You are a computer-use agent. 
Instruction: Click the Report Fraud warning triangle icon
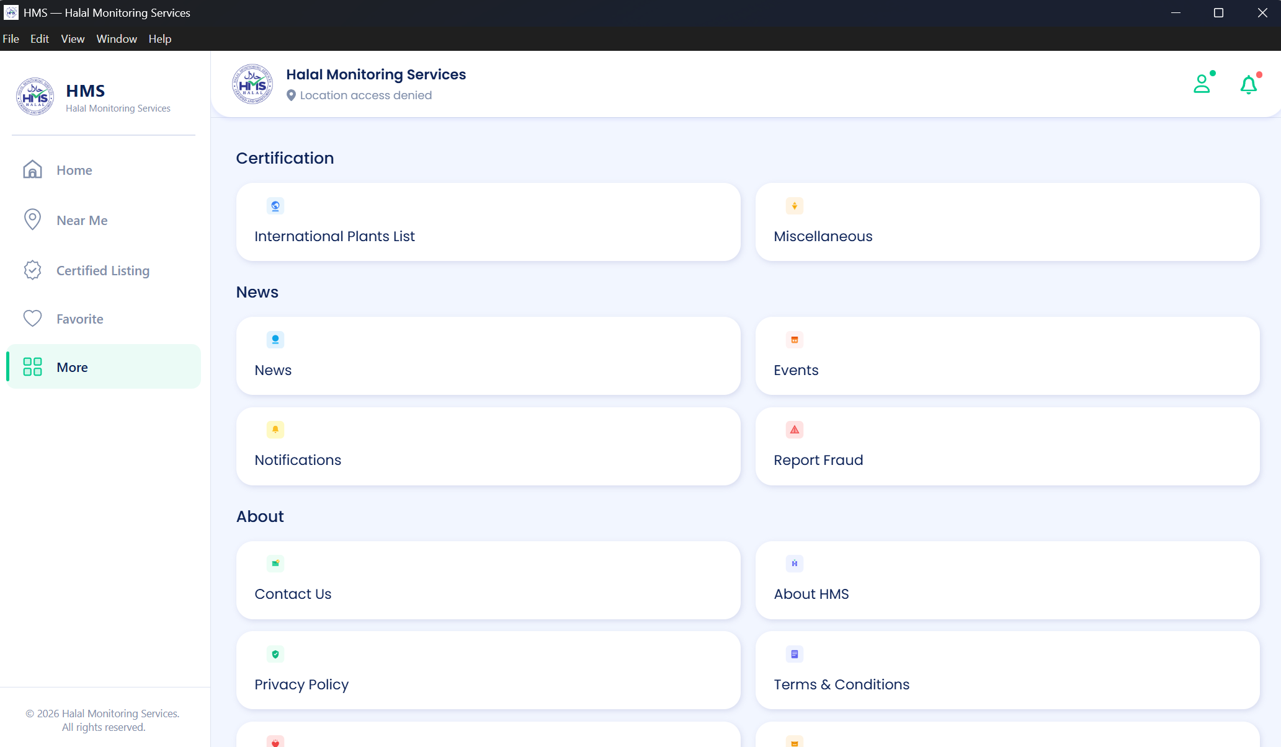tap(795, 430)
